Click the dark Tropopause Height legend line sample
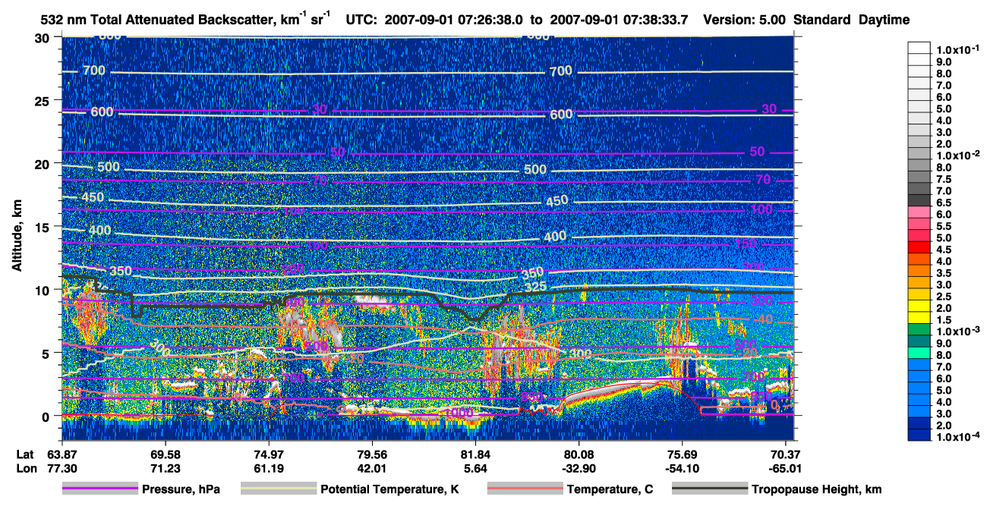Viewport: 987px width, 506px height. pos(710,489)
